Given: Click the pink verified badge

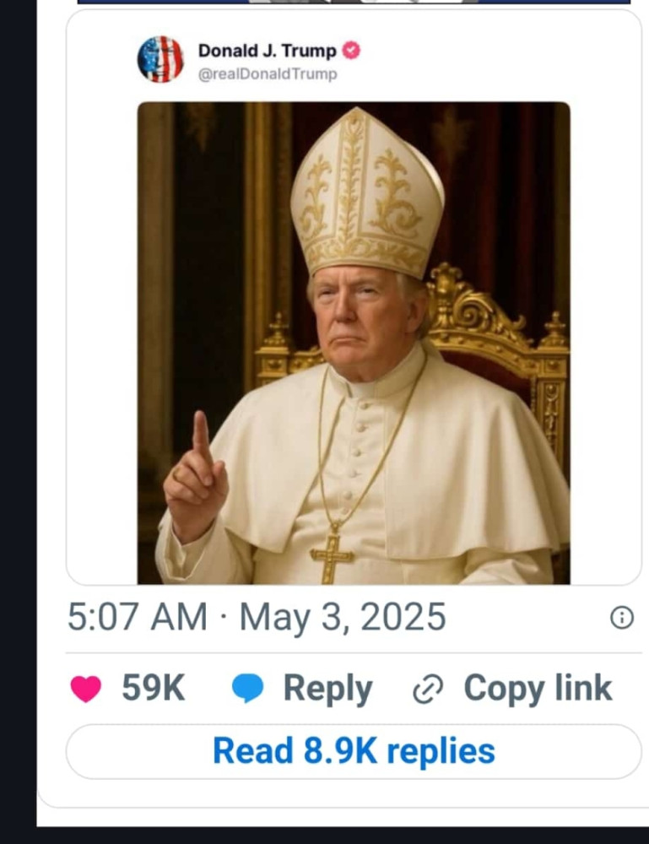Looking at the screenshot, I should [x=351, y=51].
